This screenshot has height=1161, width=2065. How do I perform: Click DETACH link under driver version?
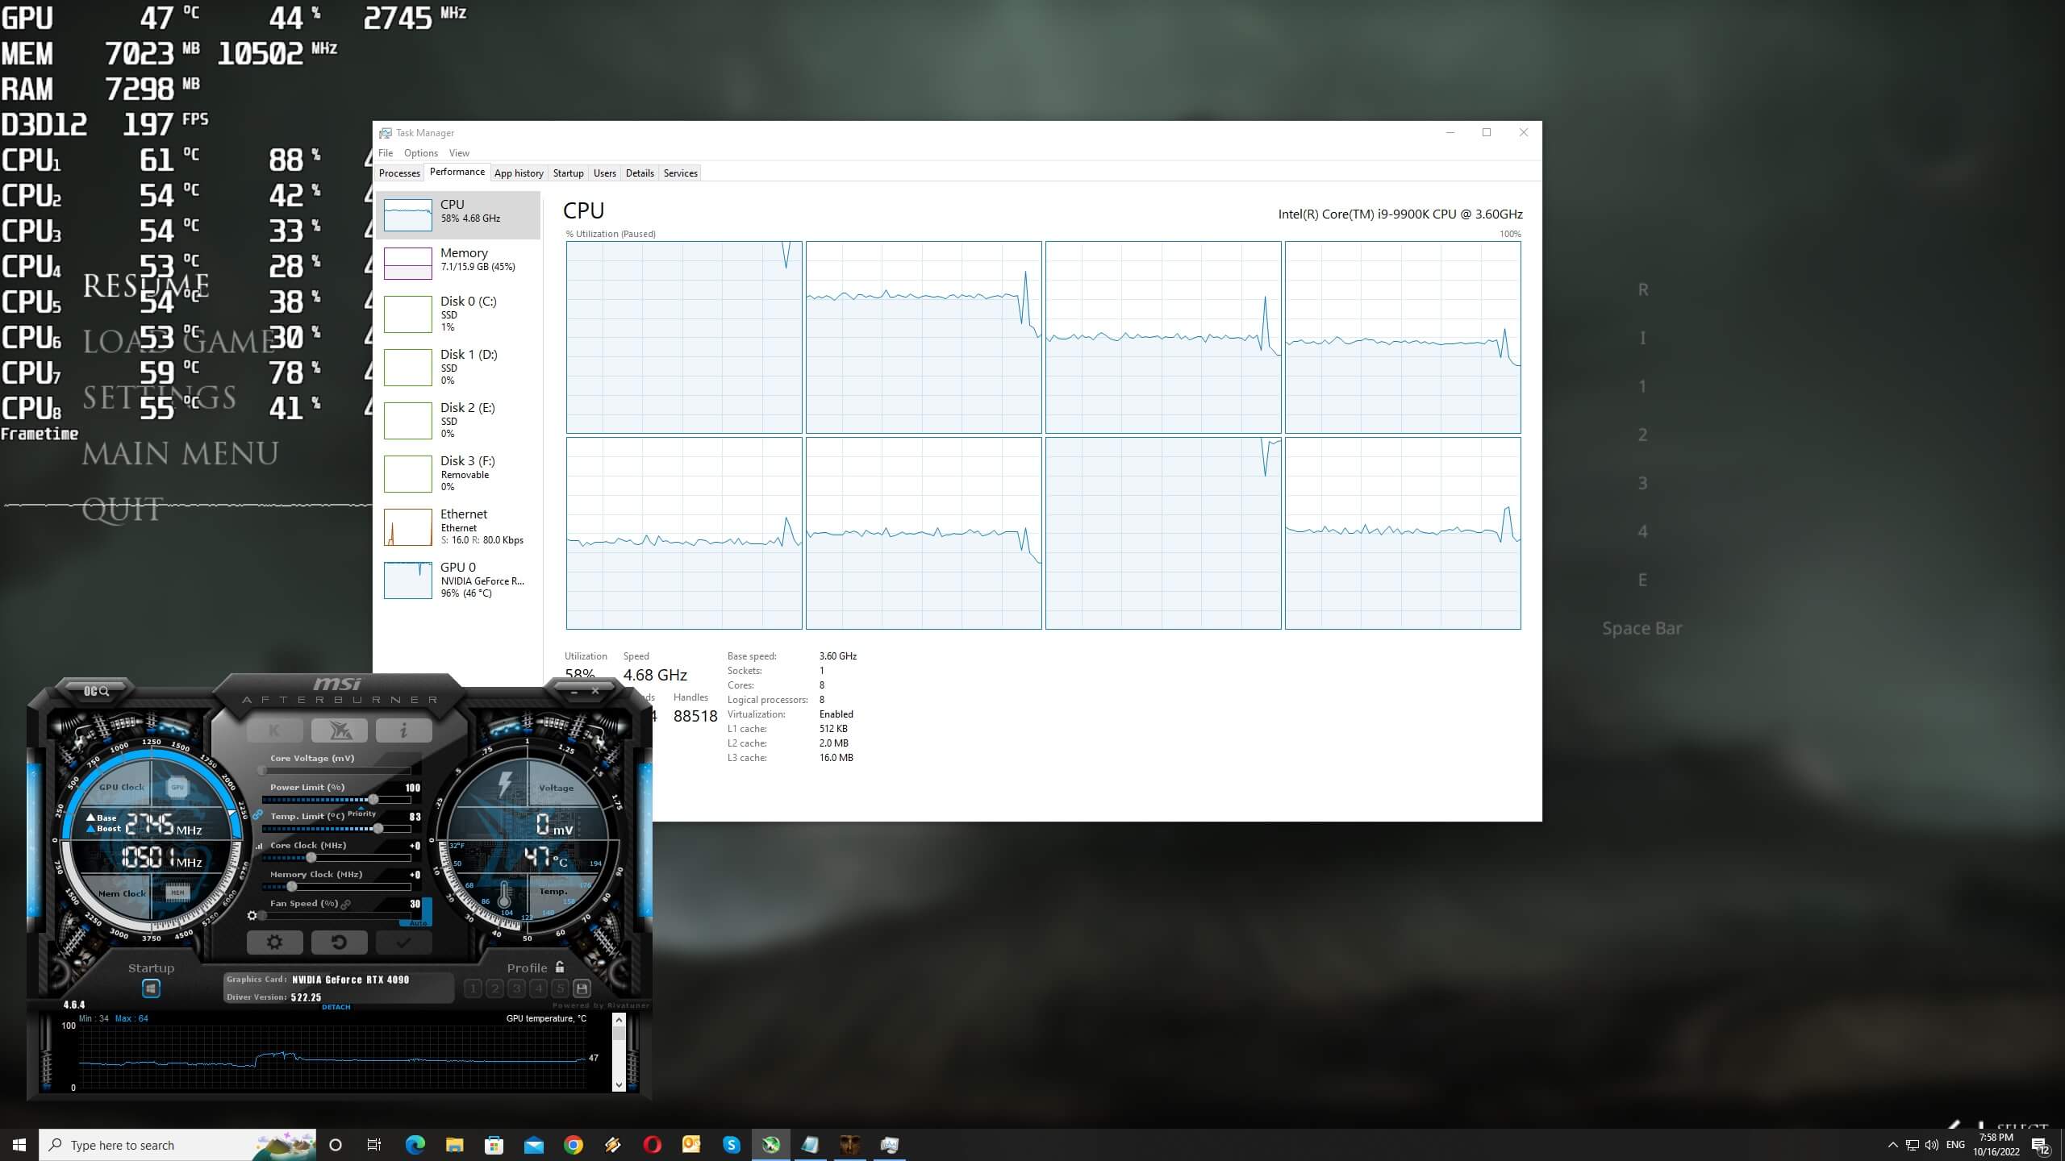click(336, 1007)
